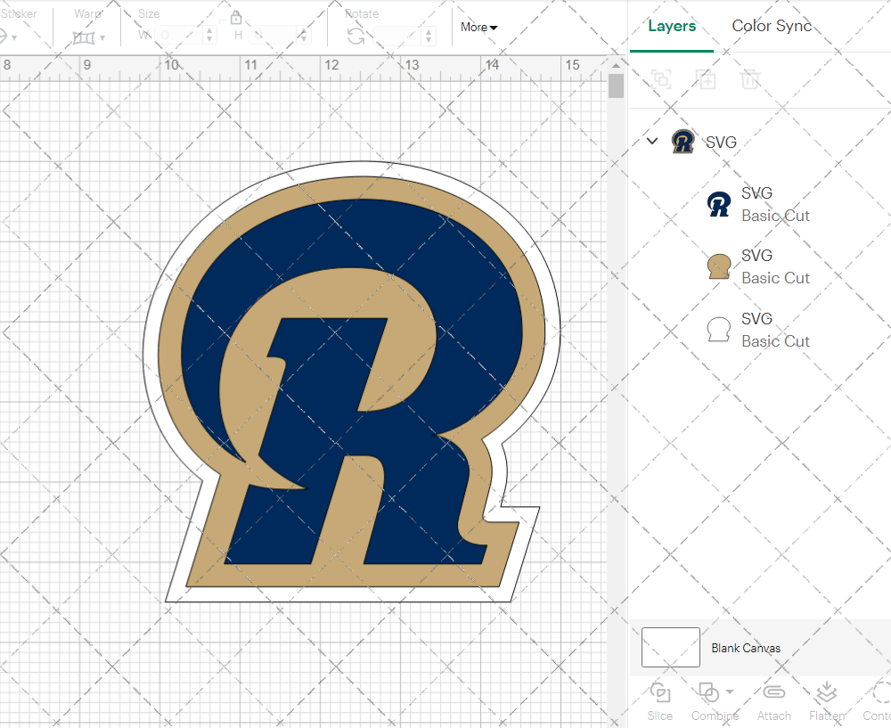Click the Combine tool
891x728 pixels.
tap(715, 702)
